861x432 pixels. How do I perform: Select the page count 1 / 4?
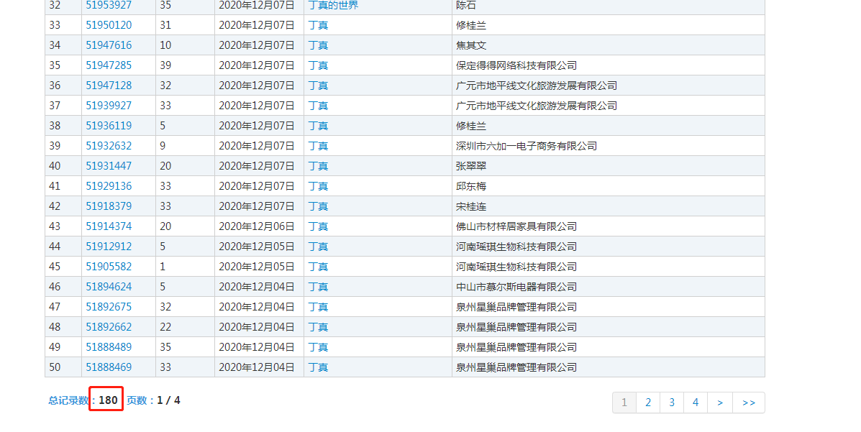[x=168, y=400]
